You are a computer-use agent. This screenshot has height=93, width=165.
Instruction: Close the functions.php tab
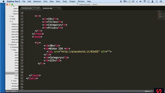pos(38,8)
